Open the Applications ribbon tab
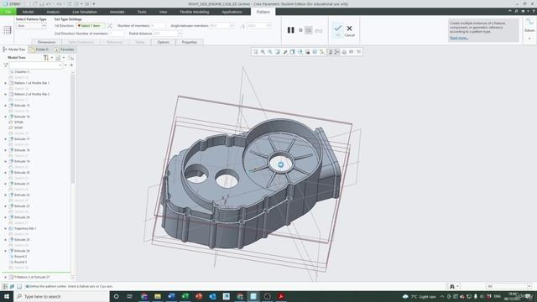 (232, 12)
